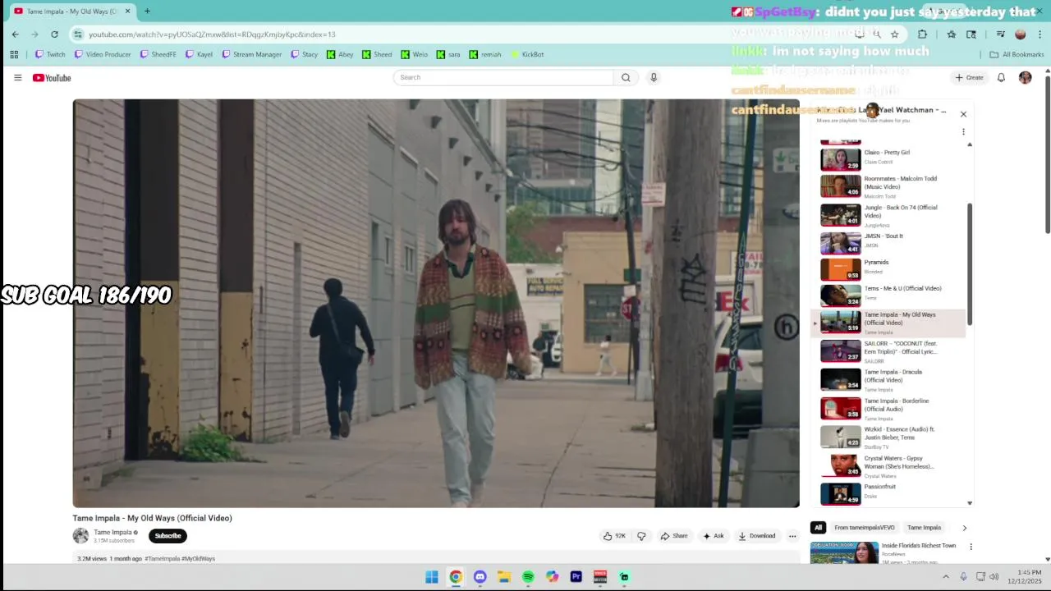Select the All filter chip

(818, 528)
